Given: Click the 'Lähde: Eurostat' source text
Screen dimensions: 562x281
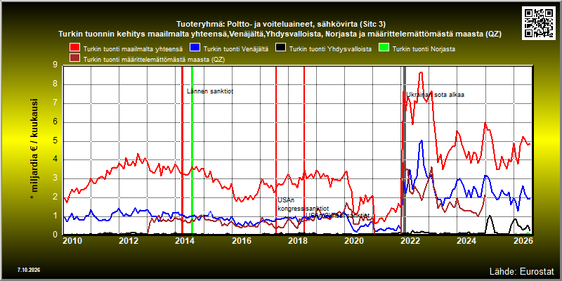Looking at the screenshot, I should (521, 270).
